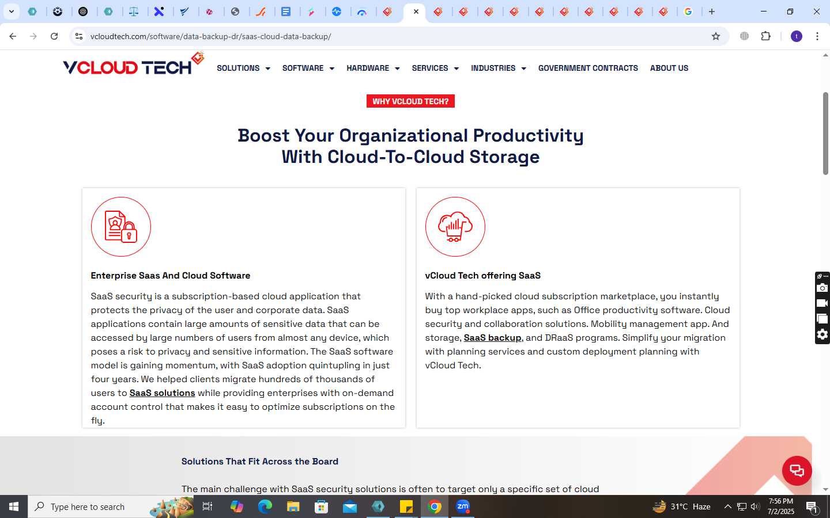This screenshot has width=830, height=518.
Task: Click the page vertical scrollbar thumb
Action: 825,134
